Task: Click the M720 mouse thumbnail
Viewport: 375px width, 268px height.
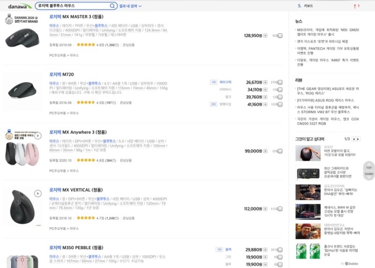Action: click(22, 90)
